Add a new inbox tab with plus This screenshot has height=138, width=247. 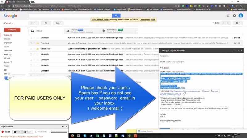(x=137, y=31)
